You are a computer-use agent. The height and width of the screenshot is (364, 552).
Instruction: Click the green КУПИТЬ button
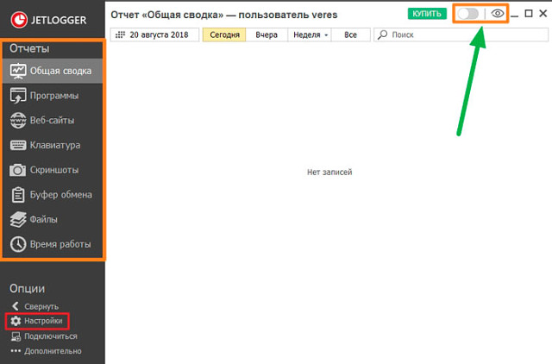coord(427,14)
